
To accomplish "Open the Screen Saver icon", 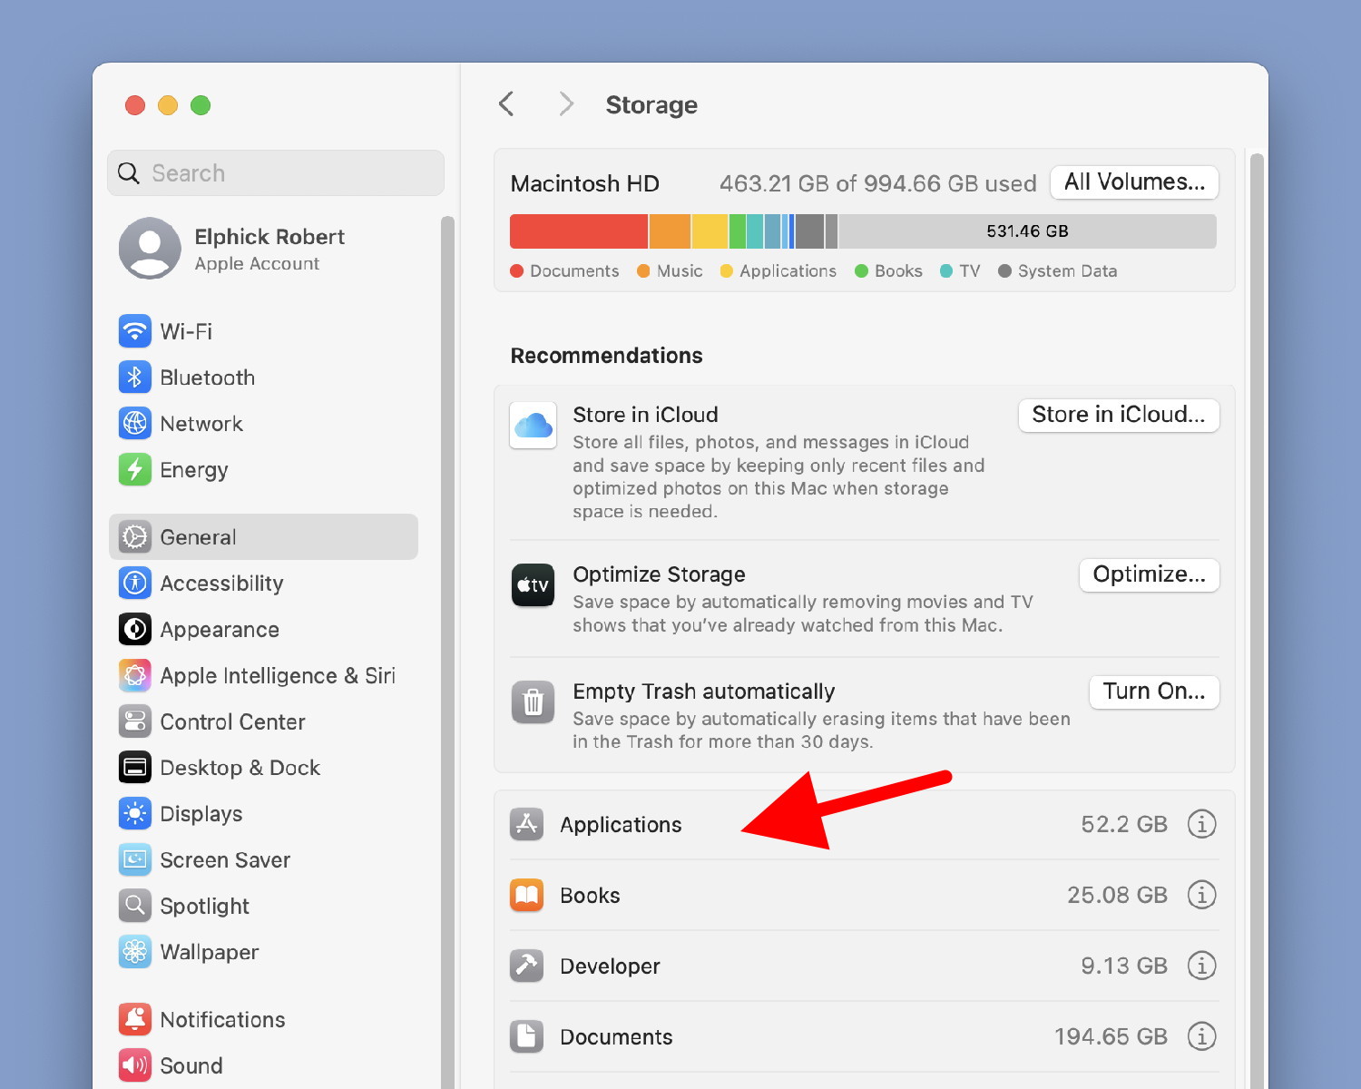I will click(x=135, y=860).
